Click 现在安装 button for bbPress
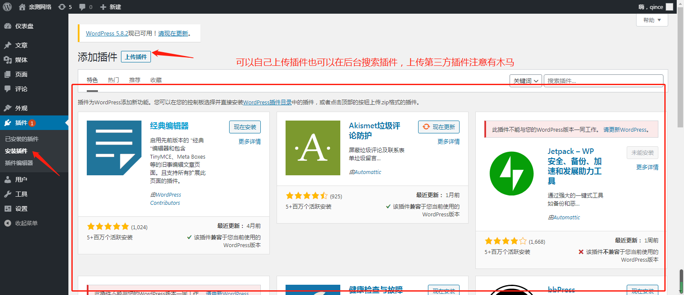Image resolution: width=684 pixels, height=295 pixels. coord(643,290)
